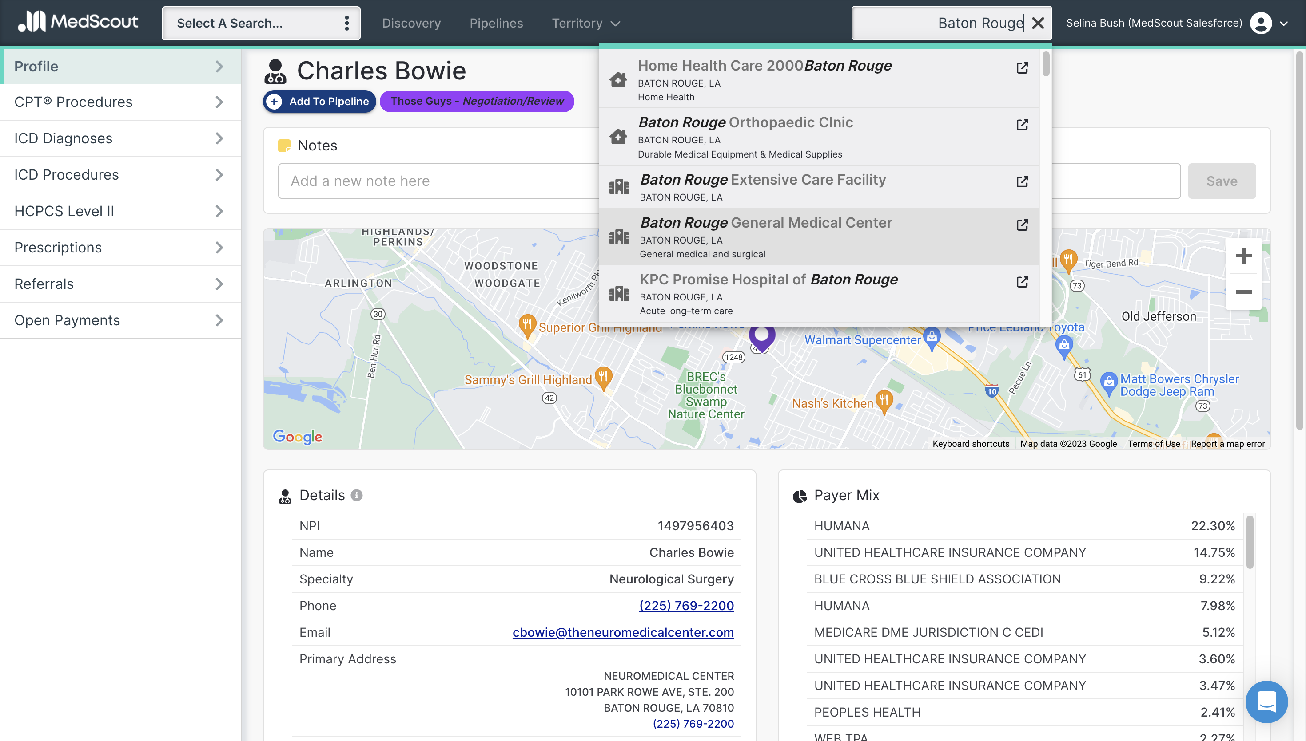Open the chat support bubble
This screenshot has height=741, width=1306.
[x=1266, y=702]
